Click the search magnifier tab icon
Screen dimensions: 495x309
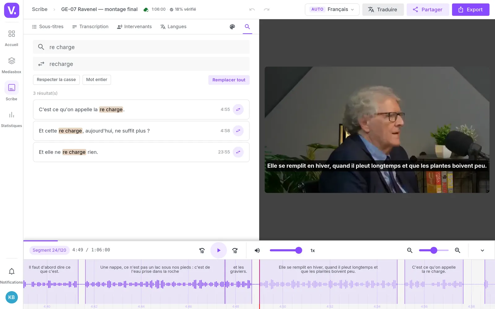(x=247, y=27)
